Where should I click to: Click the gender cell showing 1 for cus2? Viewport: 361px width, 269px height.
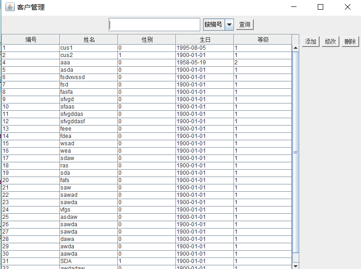(x=146, y=55)
